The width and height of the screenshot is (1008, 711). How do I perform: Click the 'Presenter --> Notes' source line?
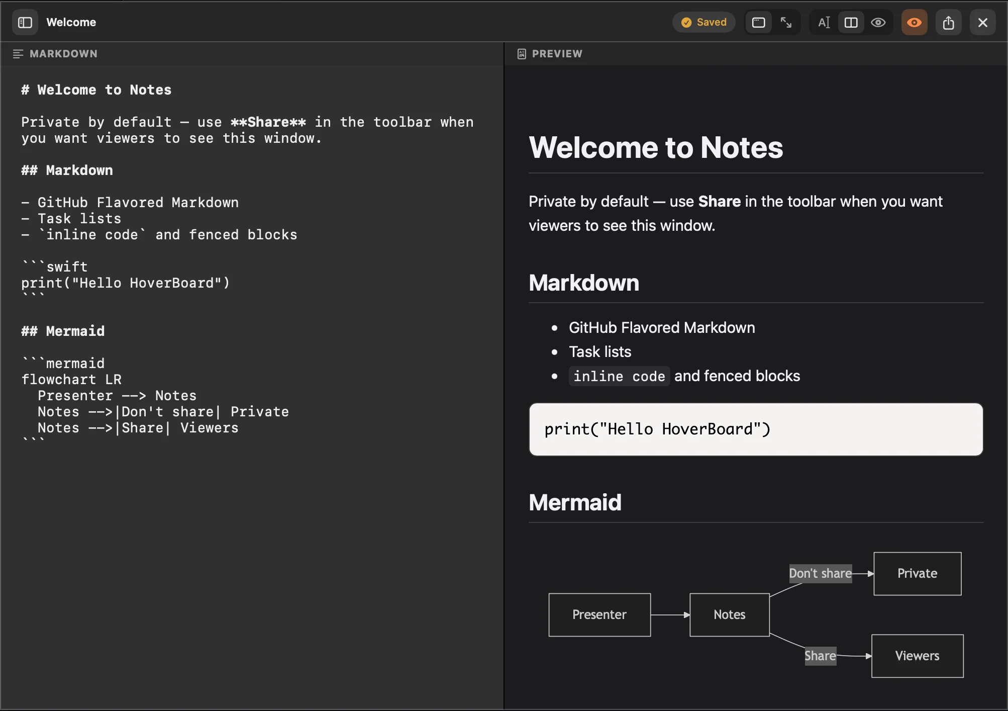pos(117,396)
